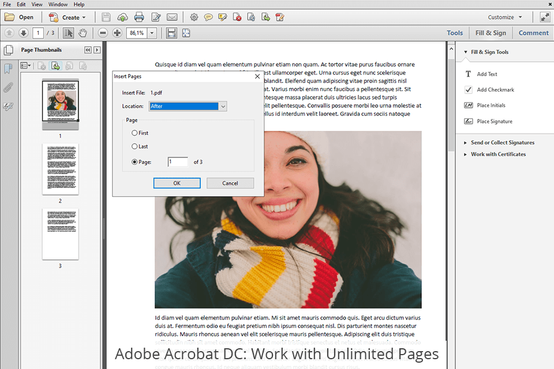Click the Add sticky note icon

pos(208,17)
